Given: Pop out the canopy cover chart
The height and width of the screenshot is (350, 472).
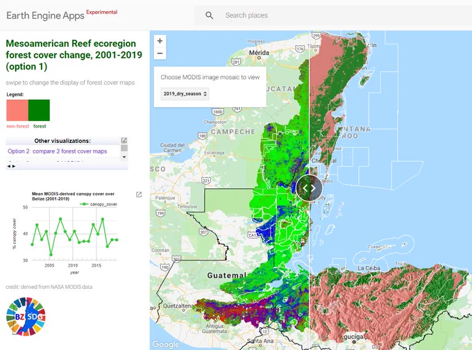Looking at the screenshot, I should coord(139,194).
